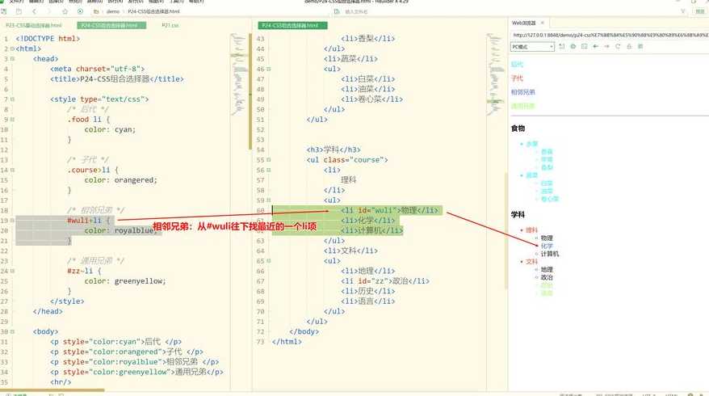709x396 pixels.
Task: Click the star bookmark toolbar icon
Action: [65, 11]
